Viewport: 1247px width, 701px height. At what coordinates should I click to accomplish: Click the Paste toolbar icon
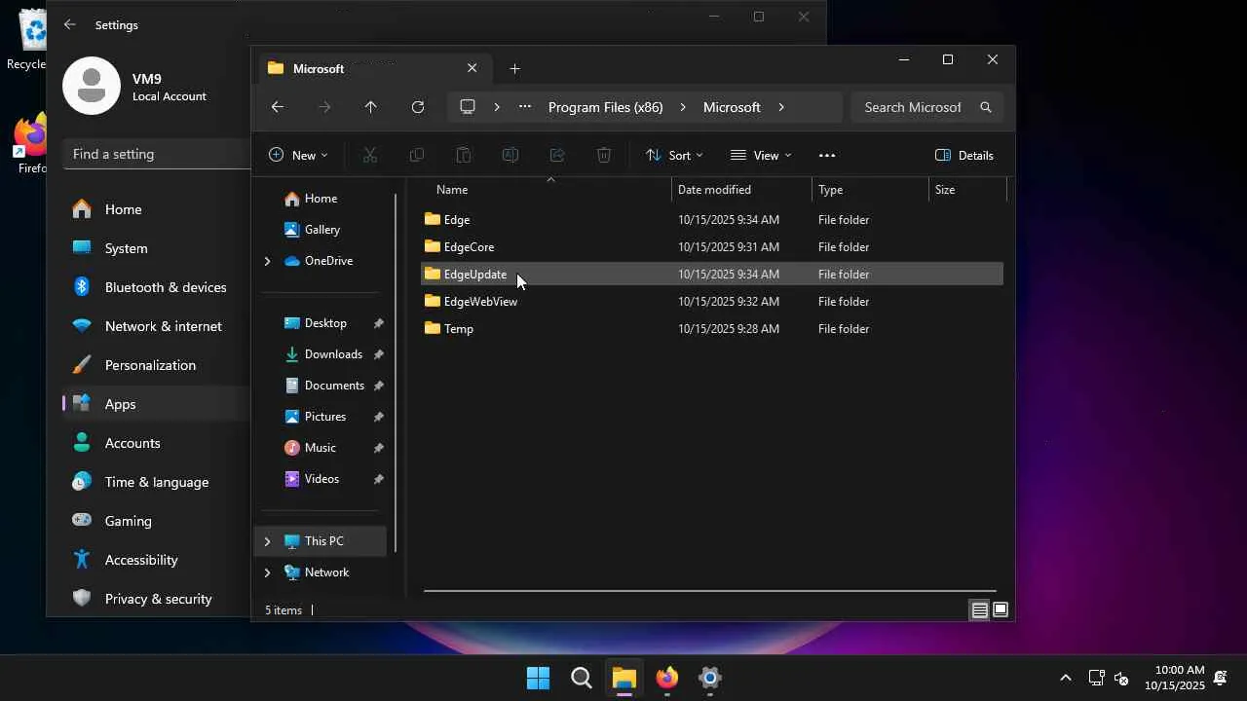464,155
